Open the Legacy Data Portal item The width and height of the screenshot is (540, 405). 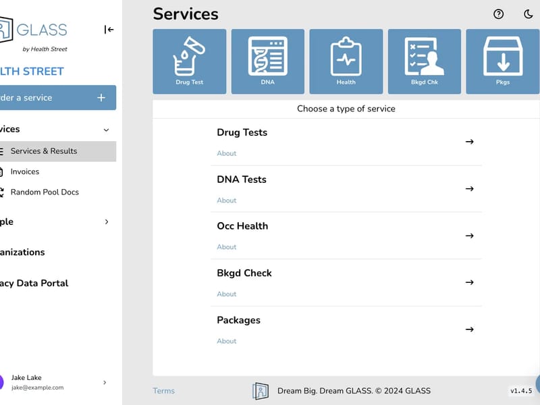[x=34, y=283]
